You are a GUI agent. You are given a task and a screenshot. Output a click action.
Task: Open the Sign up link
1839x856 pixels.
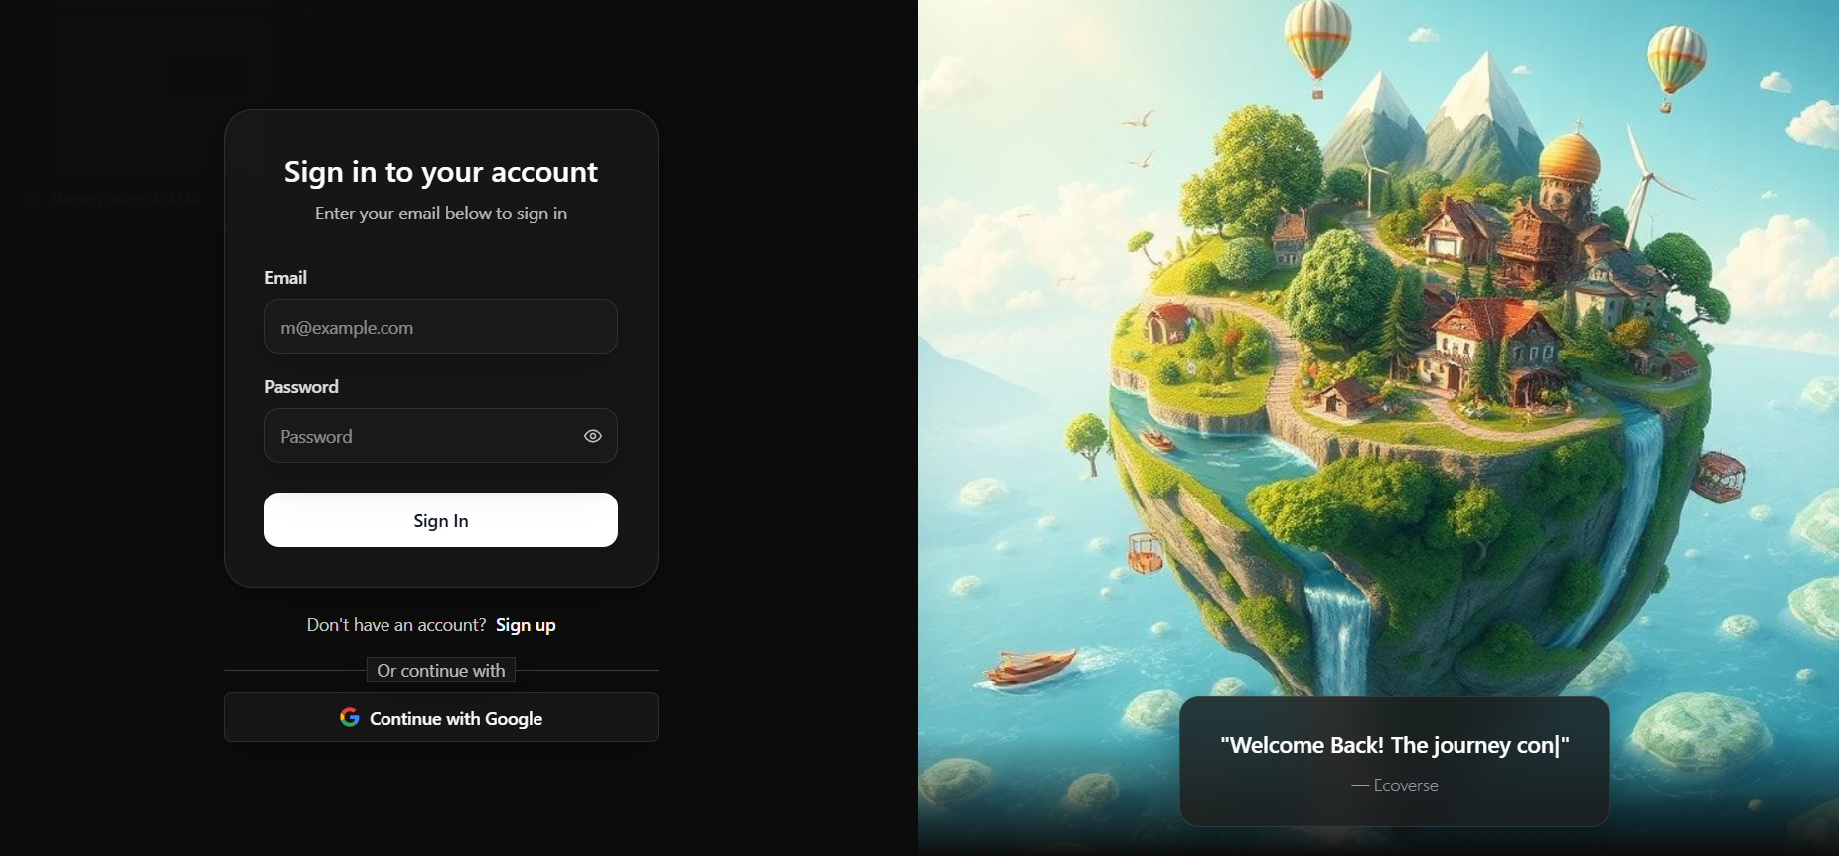pos(526,625)
